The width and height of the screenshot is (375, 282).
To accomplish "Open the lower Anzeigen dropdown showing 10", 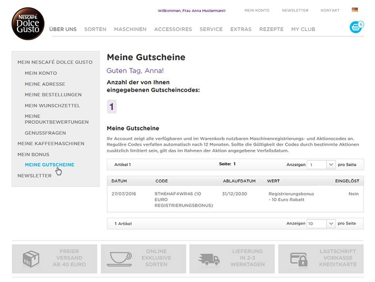I will pos(321,223).
